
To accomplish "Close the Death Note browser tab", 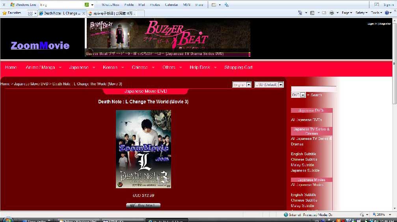I will click(x=84, y=13).
